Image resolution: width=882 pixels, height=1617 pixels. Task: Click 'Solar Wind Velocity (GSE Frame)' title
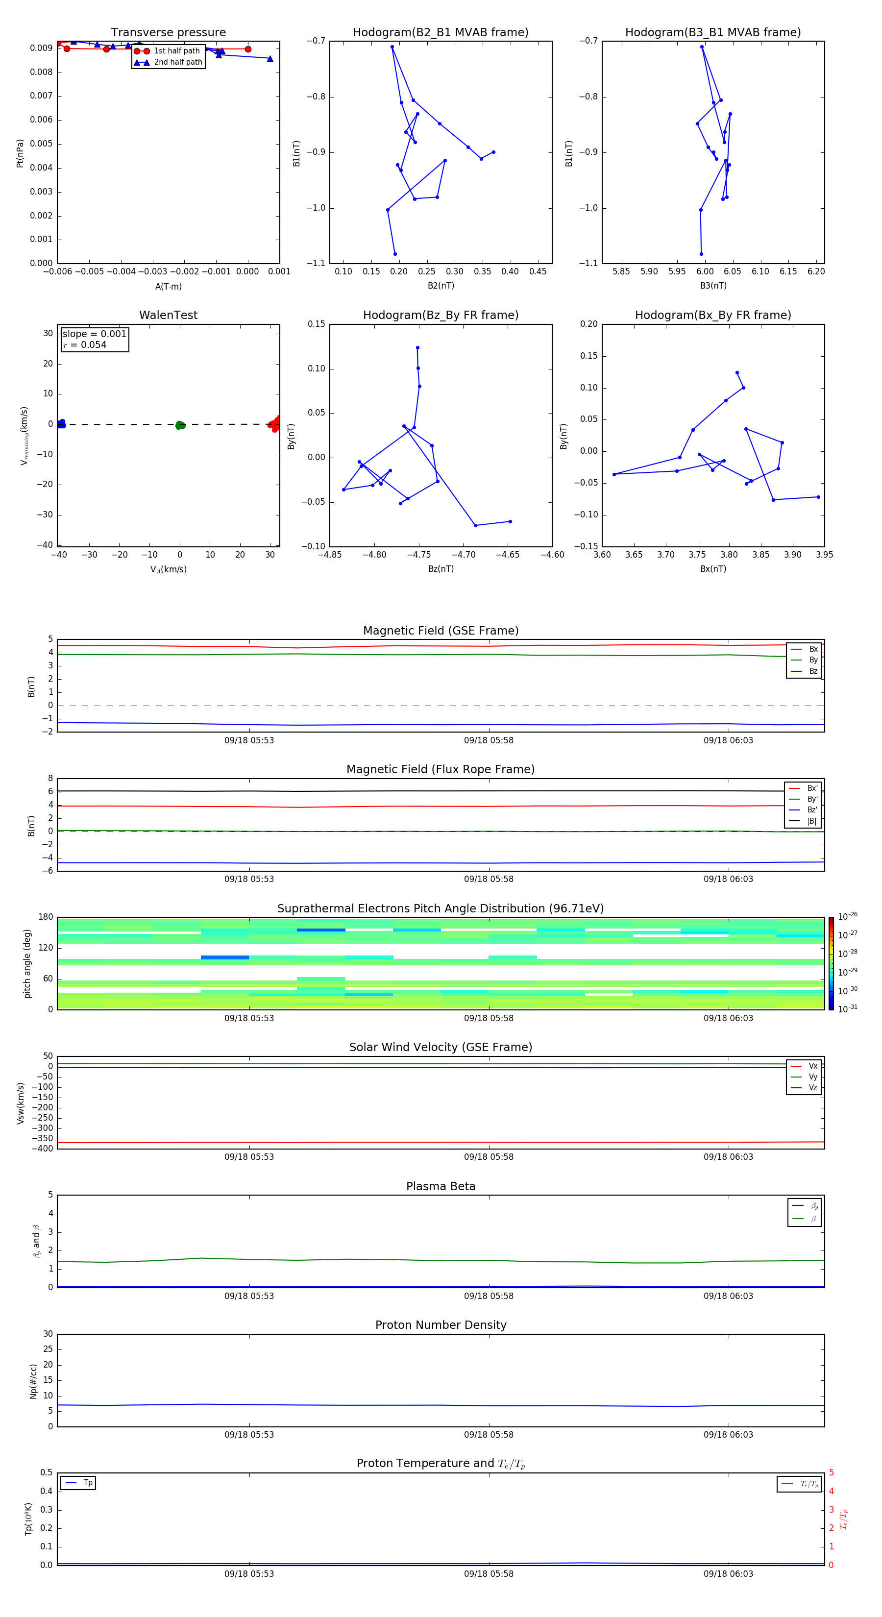[x=441, y=1048]
